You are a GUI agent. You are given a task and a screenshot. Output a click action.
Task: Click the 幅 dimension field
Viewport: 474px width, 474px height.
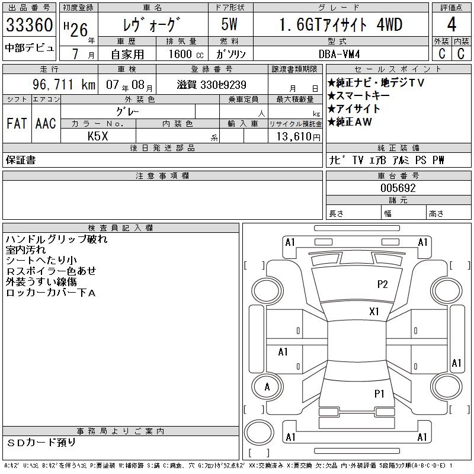coord(403,213)
